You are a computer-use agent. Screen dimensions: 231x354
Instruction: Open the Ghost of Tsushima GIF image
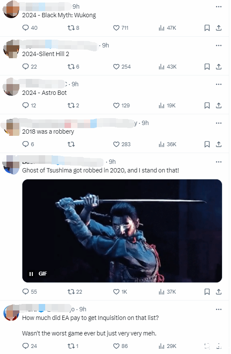[x=122, y=231]
